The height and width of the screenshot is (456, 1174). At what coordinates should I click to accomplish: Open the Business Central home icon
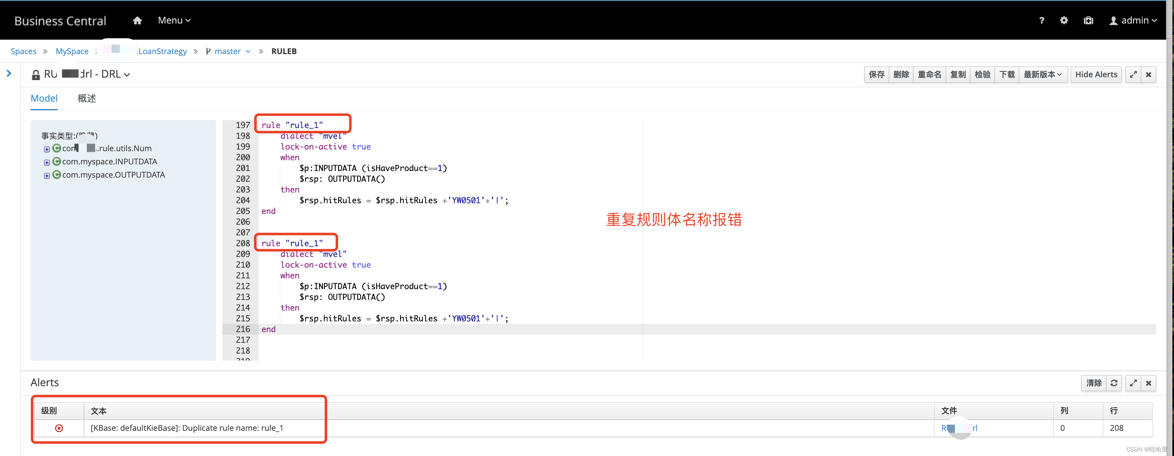137,20
